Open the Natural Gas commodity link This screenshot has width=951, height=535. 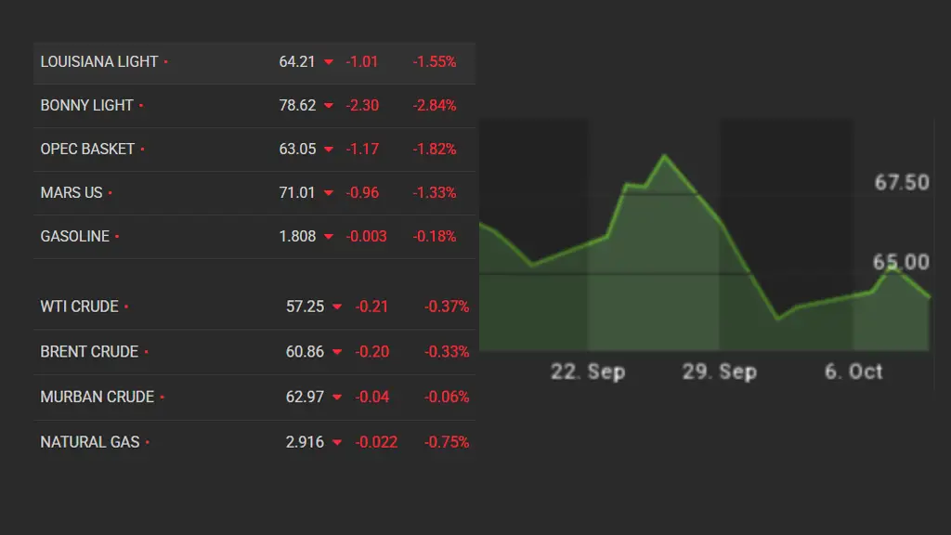coord(90,442)
